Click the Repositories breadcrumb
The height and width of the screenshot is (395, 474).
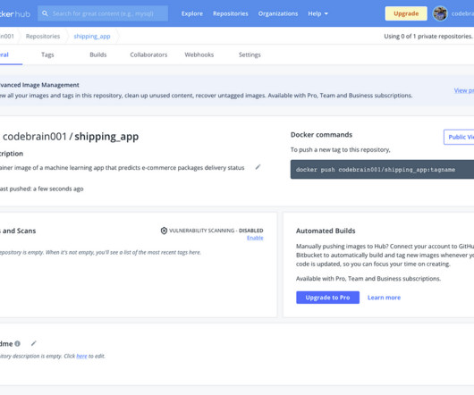pos(43,37)
